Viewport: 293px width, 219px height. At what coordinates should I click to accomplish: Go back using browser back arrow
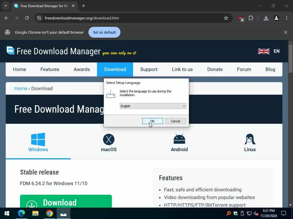[x=6, y=18]
